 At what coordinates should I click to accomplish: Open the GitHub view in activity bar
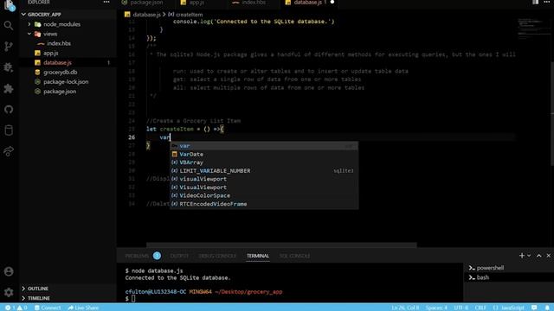click(x=9, y=110)
